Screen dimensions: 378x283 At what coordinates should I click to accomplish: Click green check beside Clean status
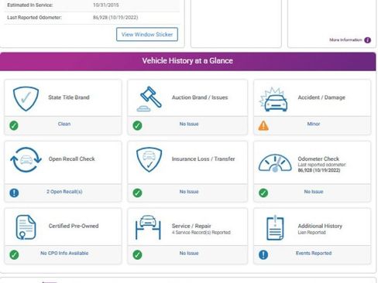(14, 125)
